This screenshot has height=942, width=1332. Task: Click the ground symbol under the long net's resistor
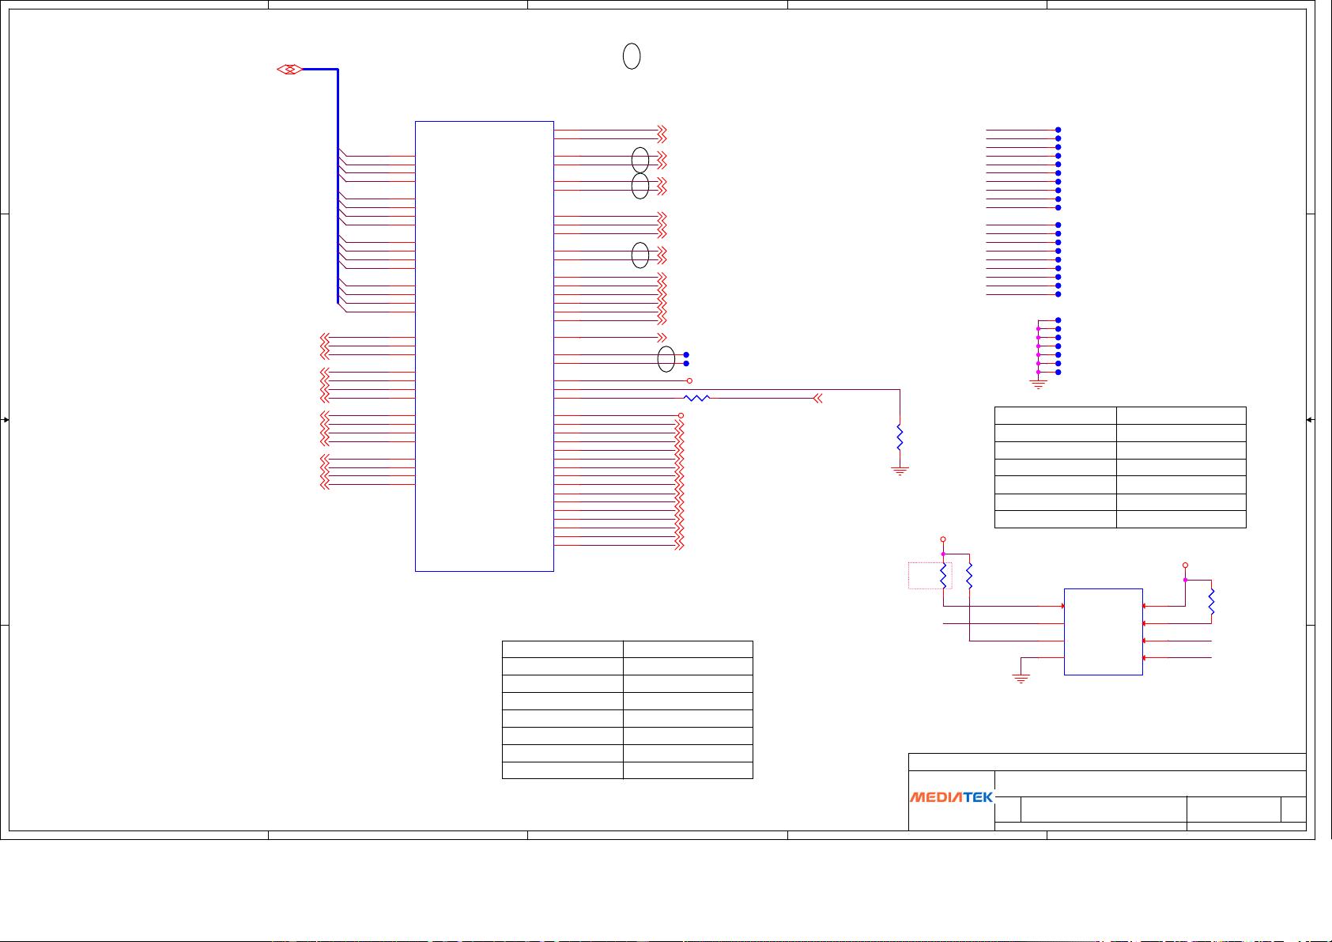coord(900,471)
